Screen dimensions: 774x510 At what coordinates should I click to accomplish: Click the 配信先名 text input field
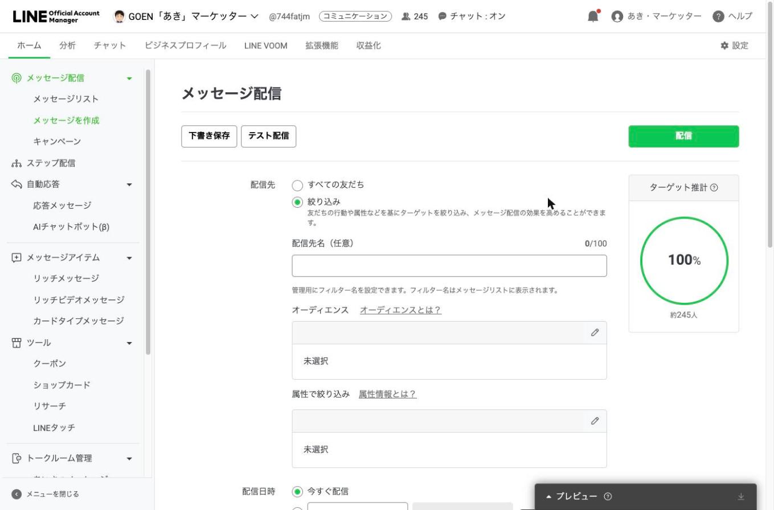449,266
